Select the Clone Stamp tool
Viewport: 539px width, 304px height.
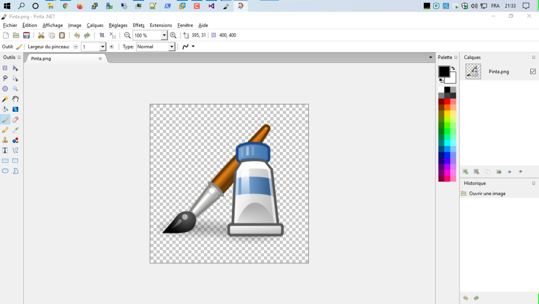tap(5, 140)
